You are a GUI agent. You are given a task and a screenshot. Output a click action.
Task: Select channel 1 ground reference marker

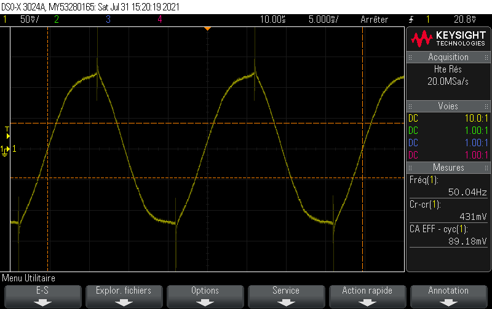pyautogui.click(x=7, y=149)
